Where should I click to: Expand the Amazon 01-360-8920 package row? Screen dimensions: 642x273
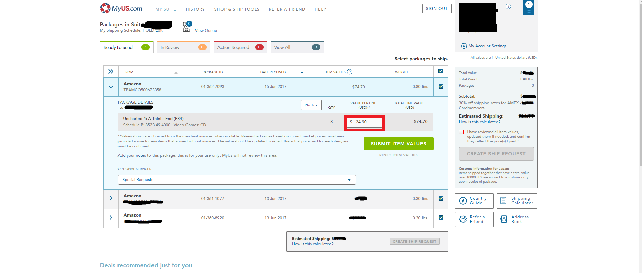coord(111,218)
